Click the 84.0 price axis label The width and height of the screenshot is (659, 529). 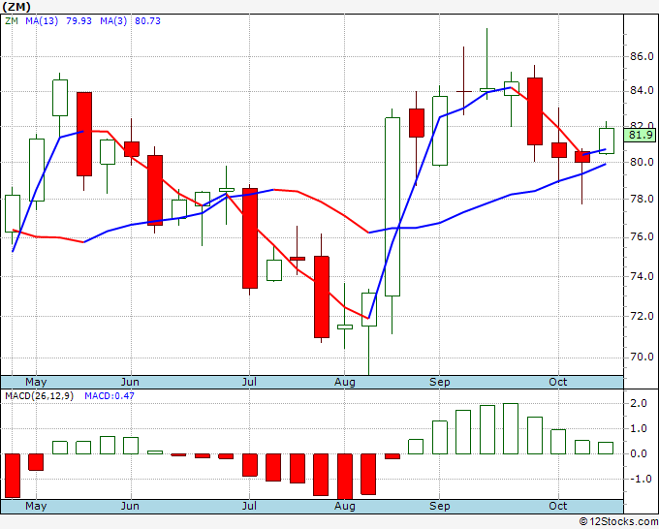(641, 90)
